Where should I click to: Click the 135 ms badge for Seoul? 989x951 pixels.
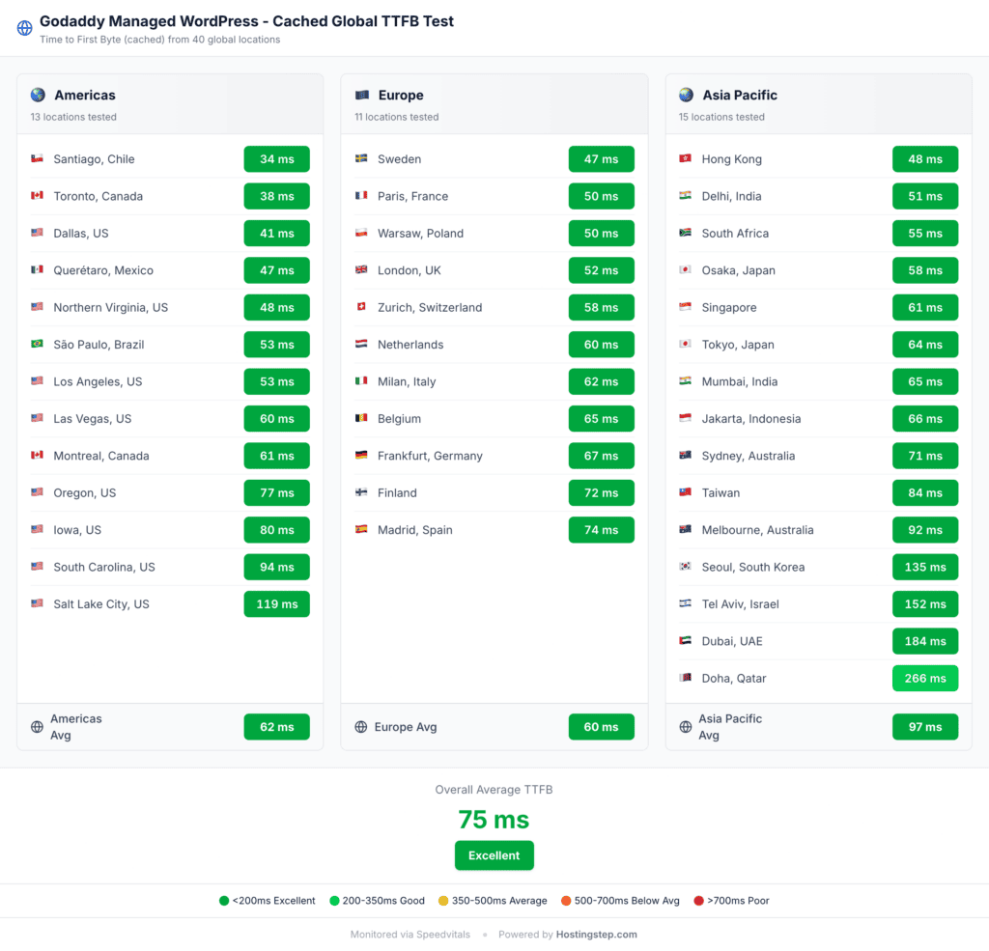[925, 567]
